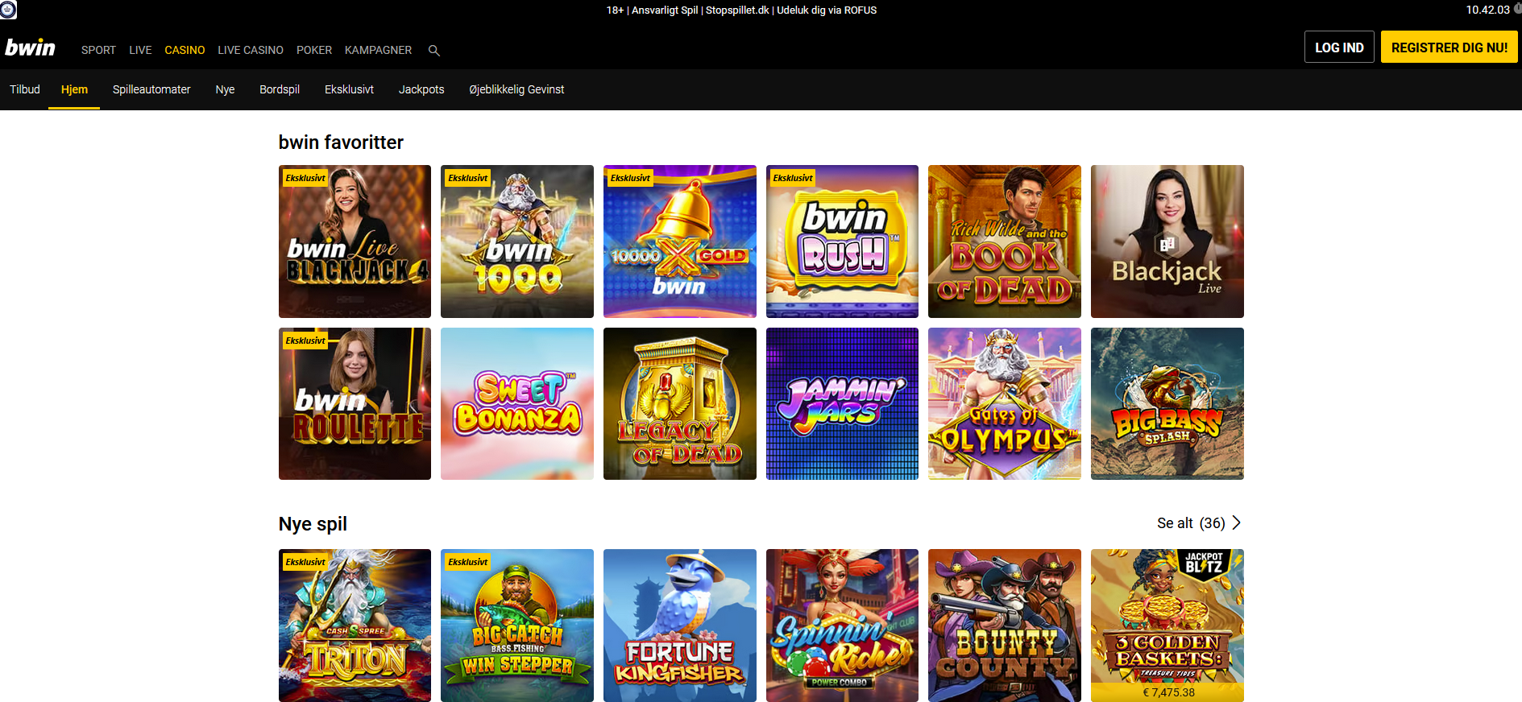This screenshot has width=1522, height=702.
Task: Open the Book of Dead game tile
Action: point(1004,242)
